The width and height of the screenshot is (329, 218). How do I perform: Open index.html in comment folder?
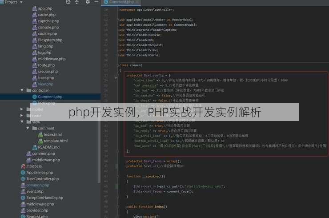tap(52, 134)
